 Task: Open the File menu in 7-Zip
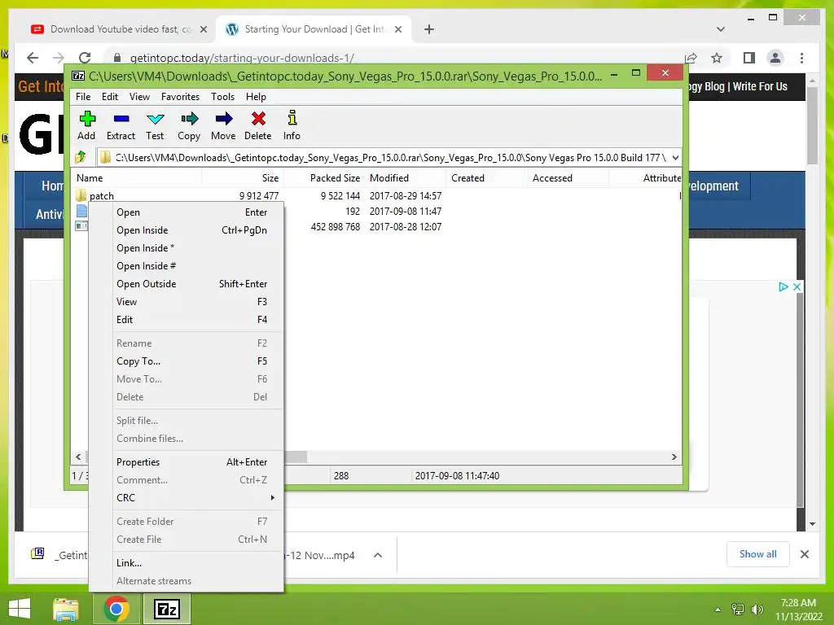coord(83,97)
